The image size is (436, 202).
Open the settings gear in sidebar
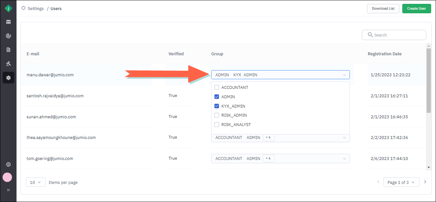tap(8, 78)
